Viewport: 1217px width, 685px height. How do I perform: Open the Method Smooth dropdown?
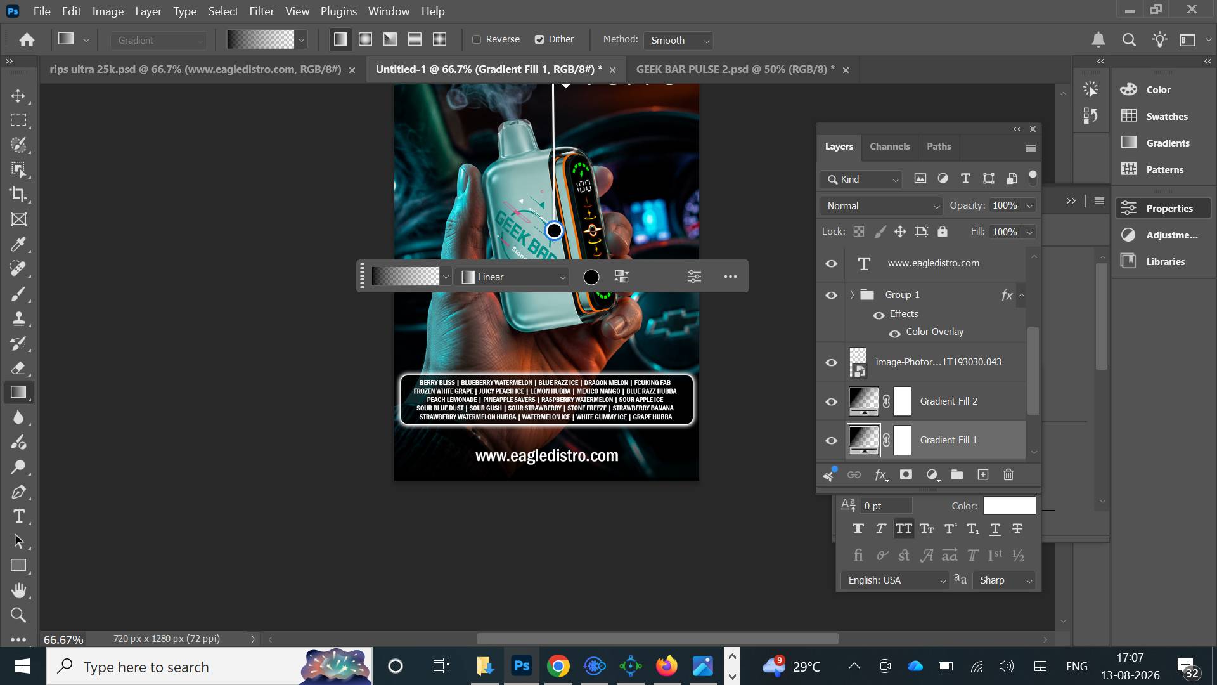tap(678, 40)
